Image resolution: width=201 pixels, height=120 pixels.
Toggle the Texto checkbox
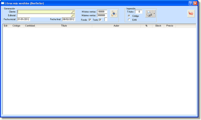pos(100,20)
